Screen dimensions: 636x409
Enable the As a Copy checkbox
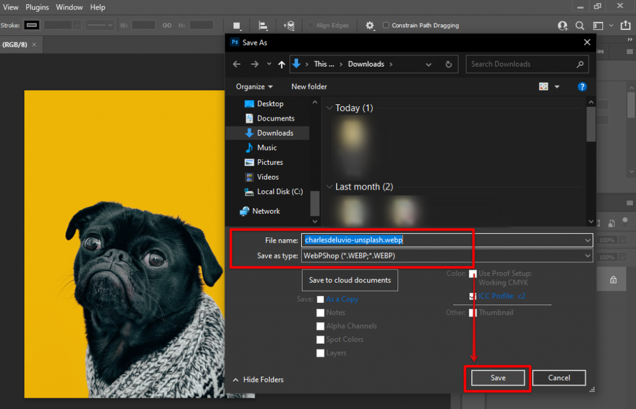tap(320, 299)
